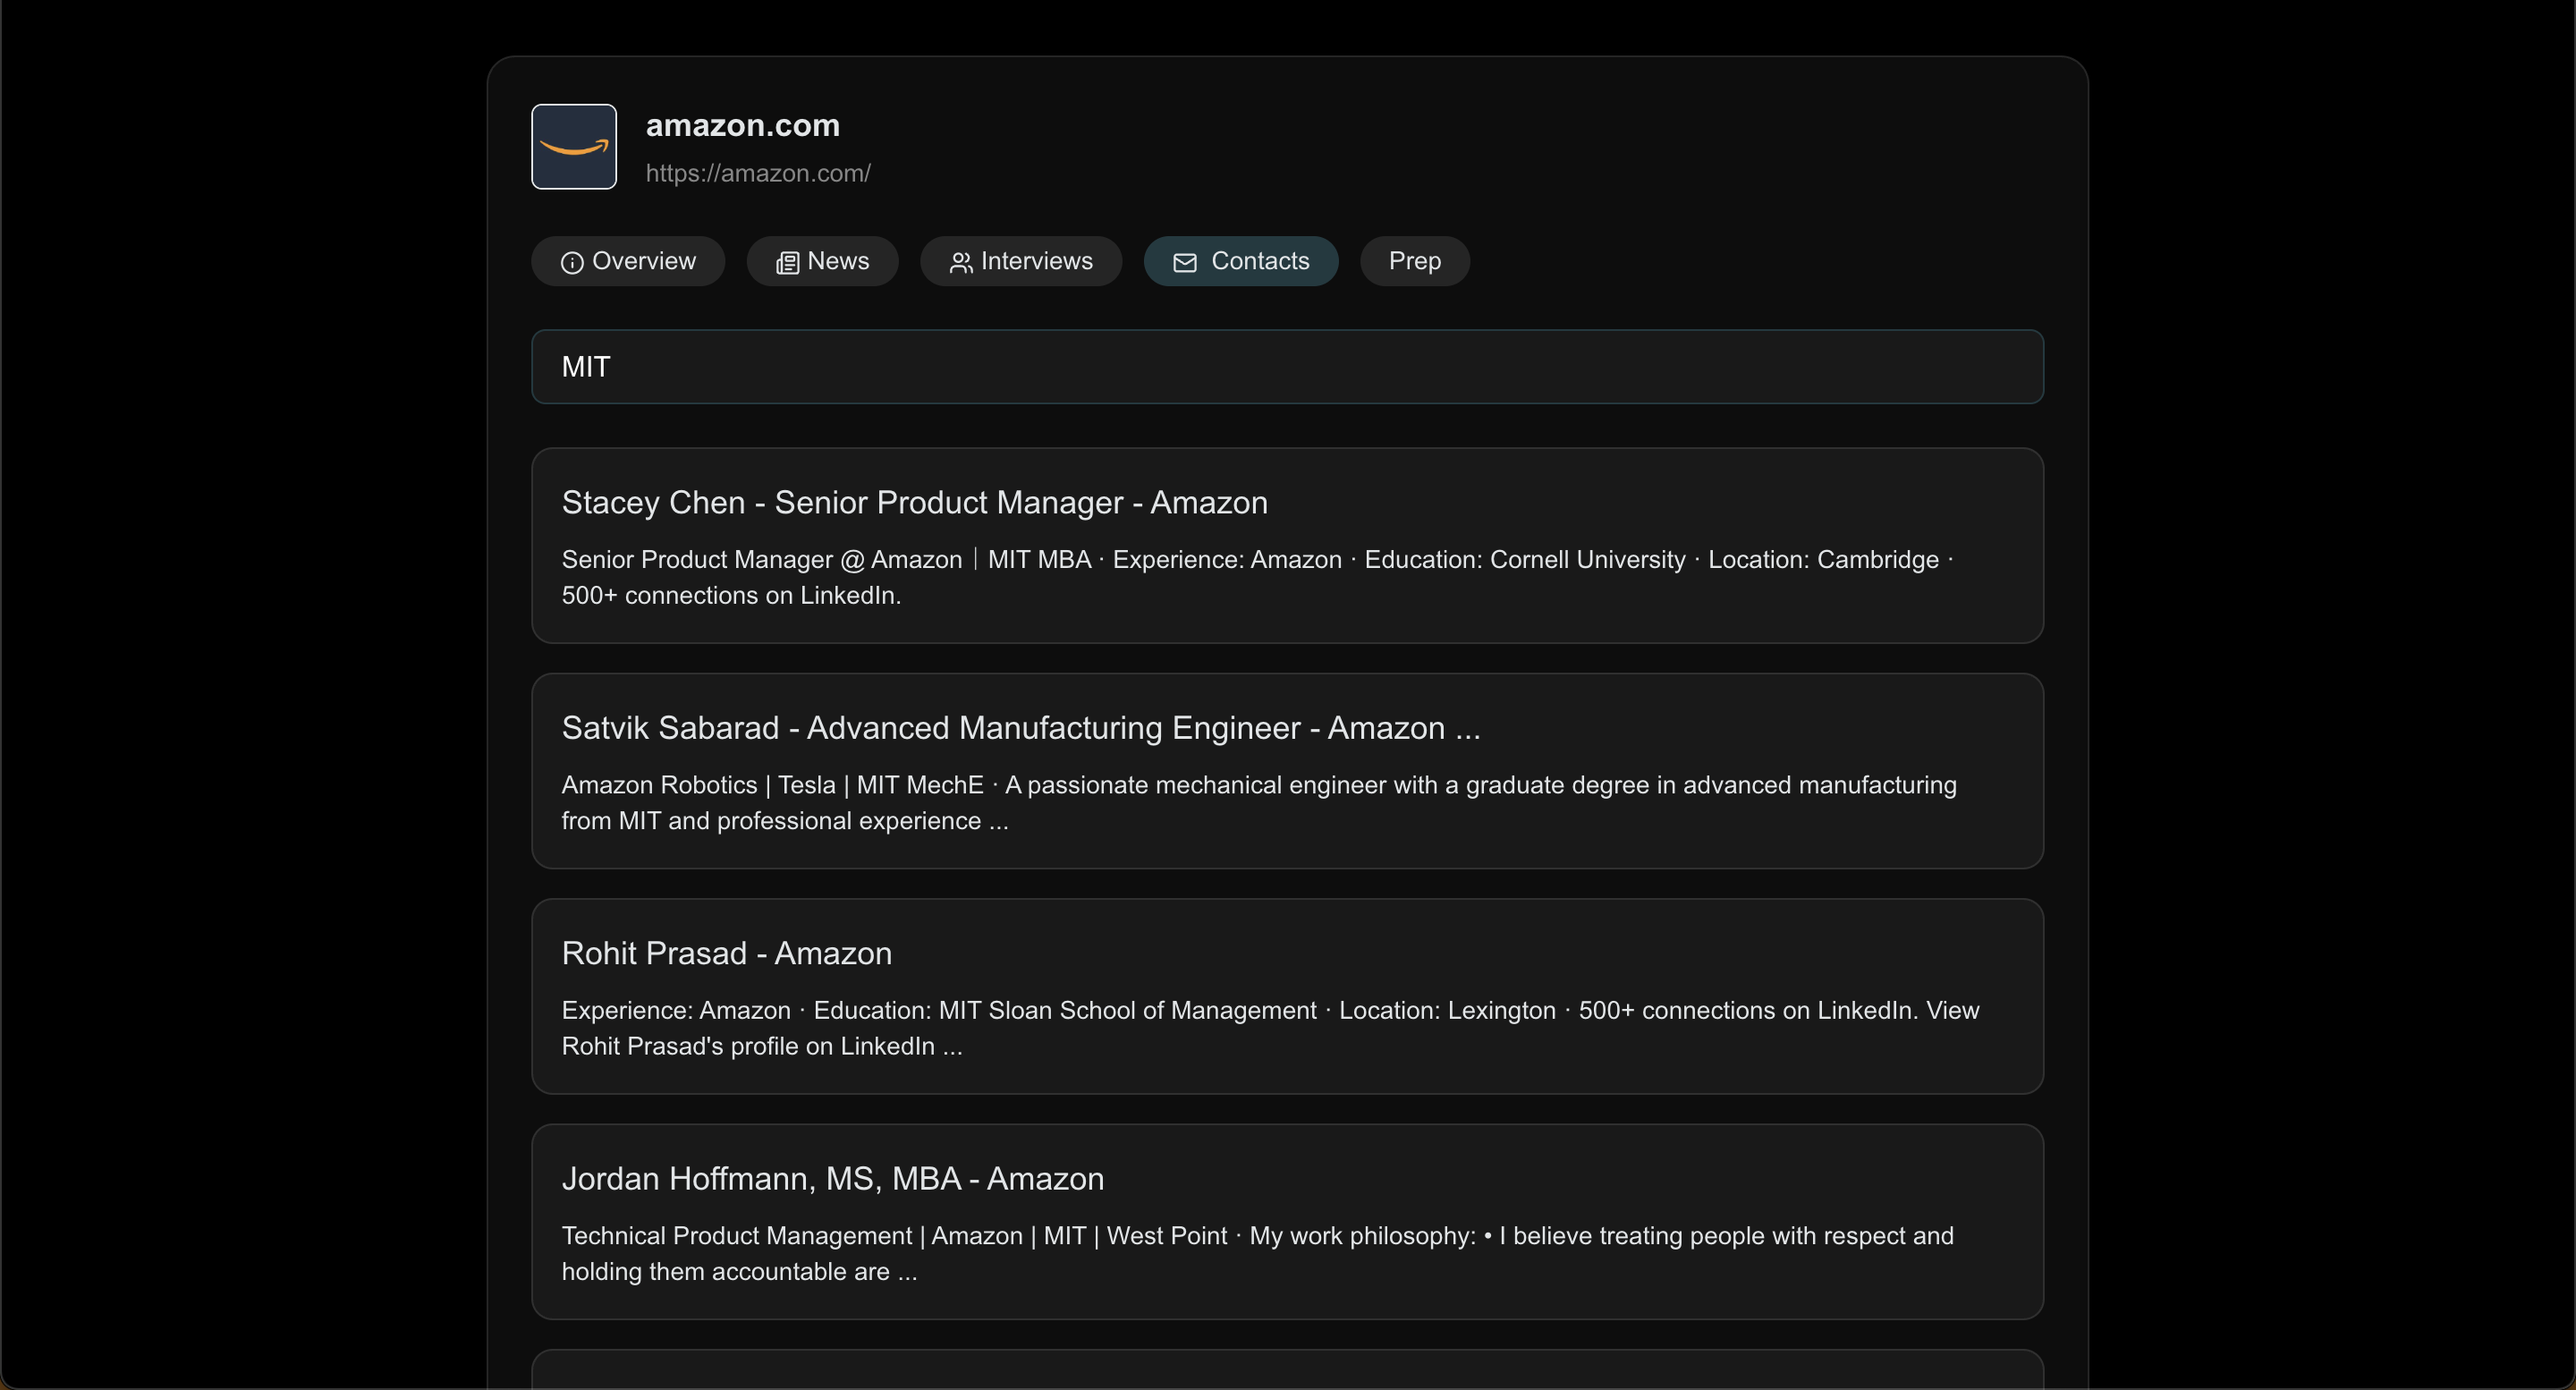Click the info icon in Overview
This screenshot has height=1390, width=2576.
click(x=572, y=263)
